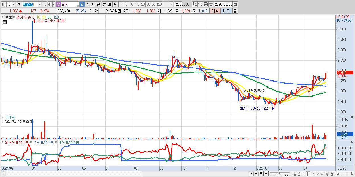Click interval 20 button
355x177 pixels.
(x=143, y=4)
